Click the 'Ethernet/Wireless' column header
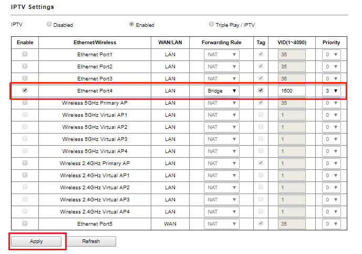The height and width of the screenshot is (254, 362). (x=95, y=43)
